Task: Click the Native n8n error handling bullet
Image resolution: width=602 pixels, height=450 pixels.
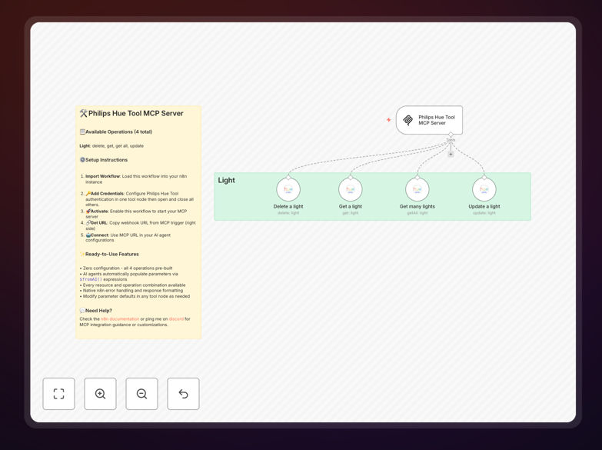Action: click(131, 291)
